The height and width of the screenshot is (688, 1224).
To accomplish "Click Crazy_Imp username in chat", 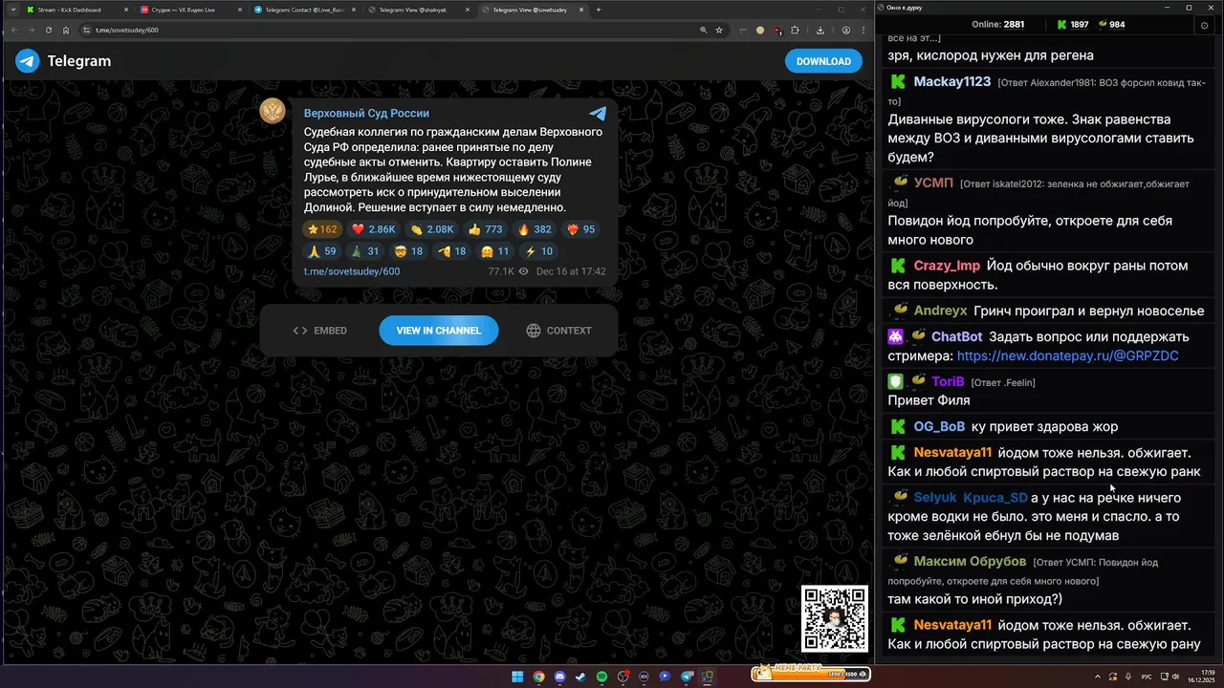I will pos(947,266).
